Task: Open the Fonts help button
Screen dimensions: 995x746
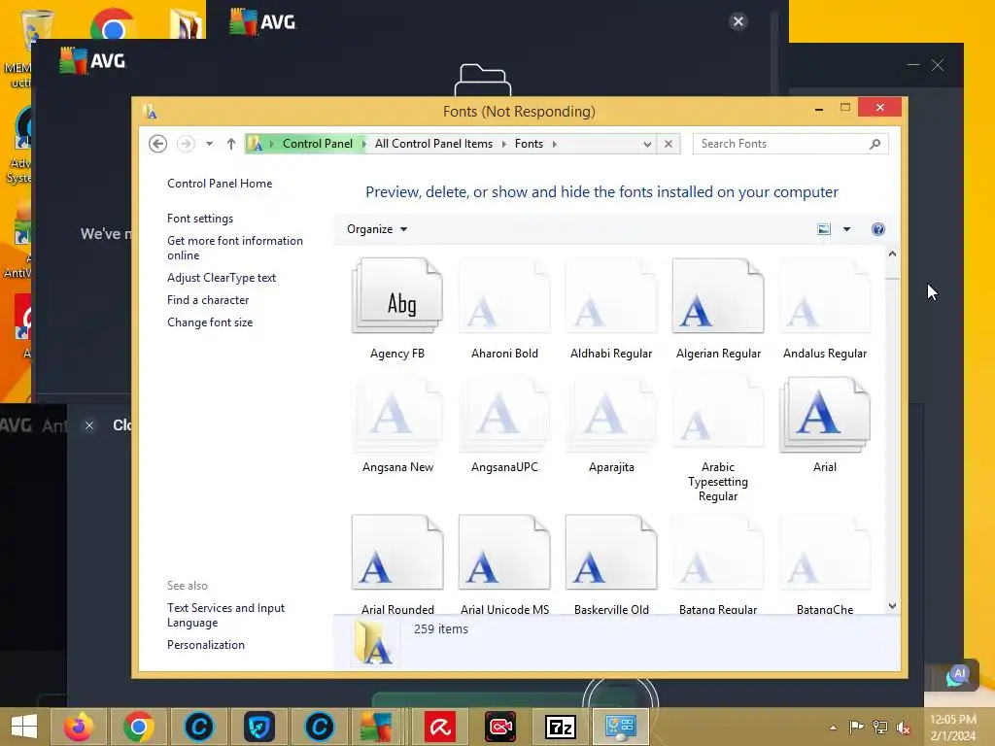Action: point(878,229)
